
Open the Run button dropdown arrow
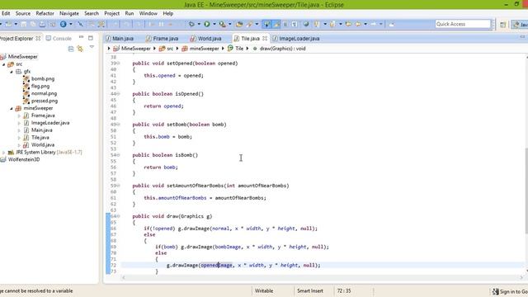click(x=214, y=24)
